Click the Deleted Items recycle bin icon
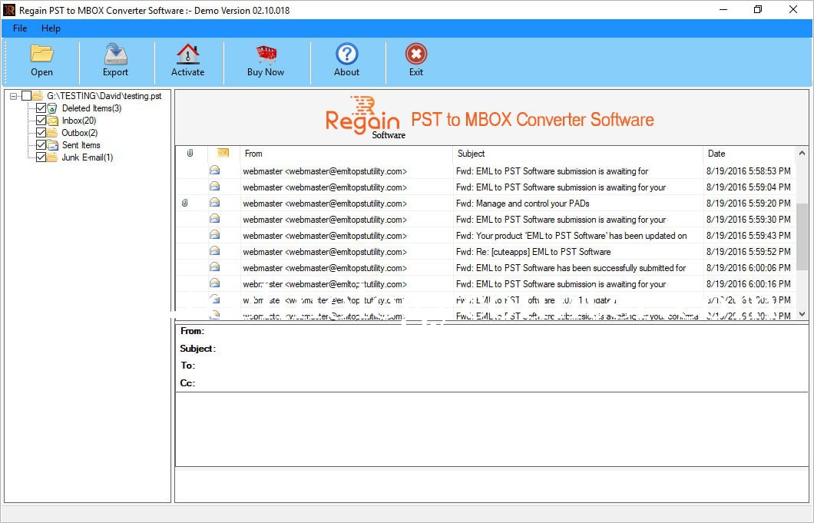The height and width of the screenshot is (523, 814). 52,108
